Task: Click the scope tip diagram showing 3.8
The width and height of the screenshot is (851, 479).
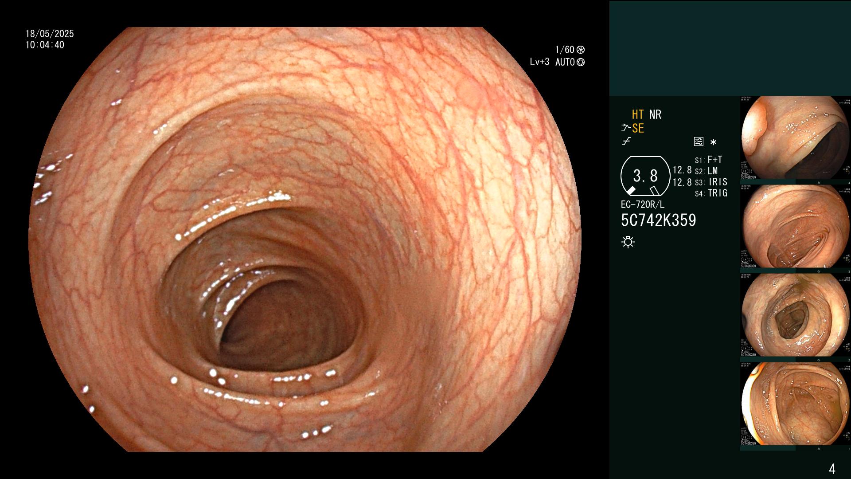Action: click(x=645, y=176)
